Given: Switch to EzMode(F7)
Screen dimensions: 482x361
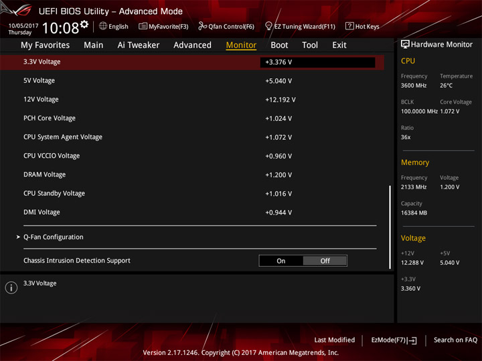Looking at the screenshot, I should (388, 340).
